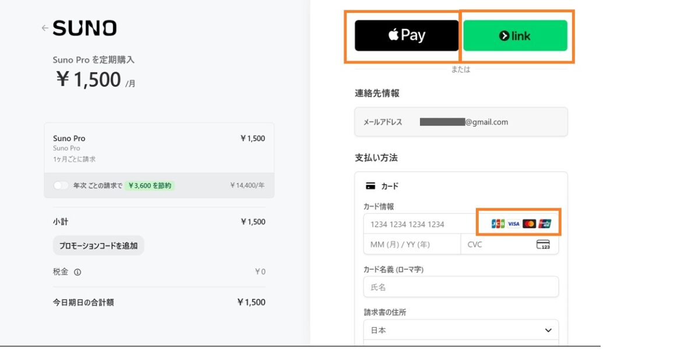The height and width of the screenshot is (355, 699).
Task: Click the 支払い方法 heading
Action: 376,158
